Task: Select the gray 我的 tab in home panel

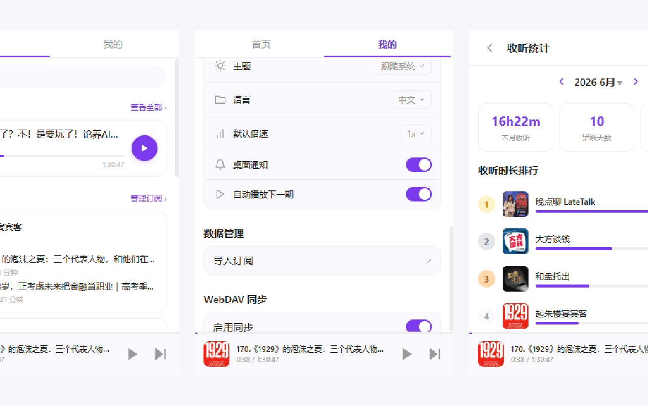Action: 113,45
